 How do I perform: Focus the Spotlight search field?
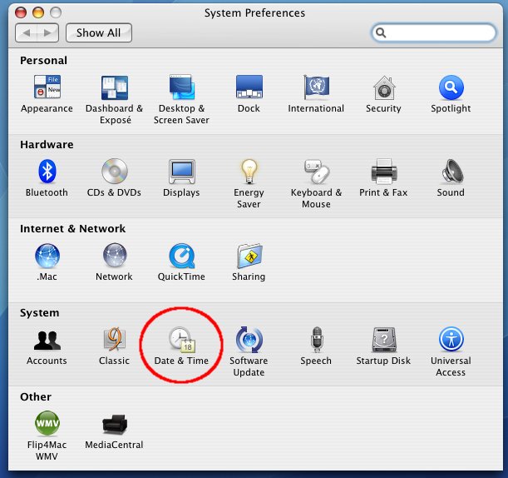pyautogui.click(x=433, y=32)
